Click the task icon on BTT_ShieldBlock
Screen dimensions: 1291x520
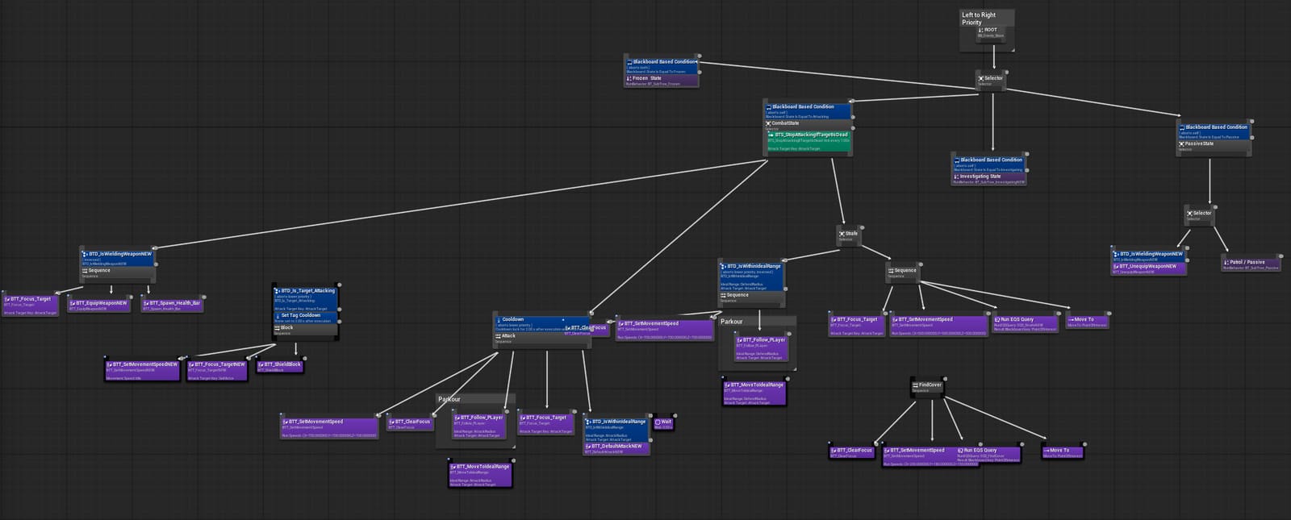coord(261,364)
